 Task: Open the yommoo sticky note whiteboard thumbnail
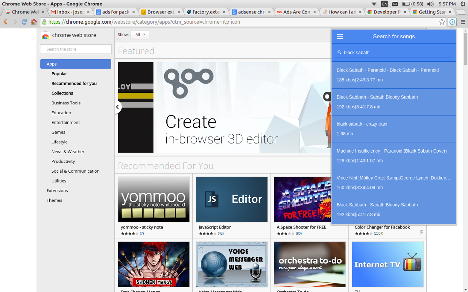[x=154, y=200]
